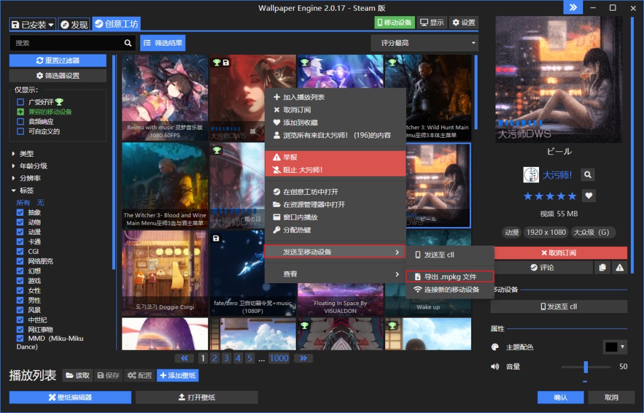644x413 pixels.
Task: Click the heart favorite icon beside star rating
Action: [x=589, y=195]
